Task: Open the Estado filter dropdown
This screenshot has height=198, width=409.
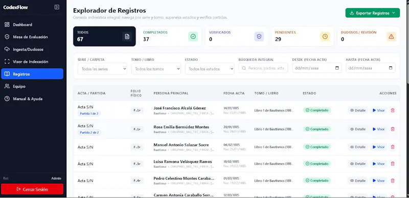Action: click(x=210, y=69)
